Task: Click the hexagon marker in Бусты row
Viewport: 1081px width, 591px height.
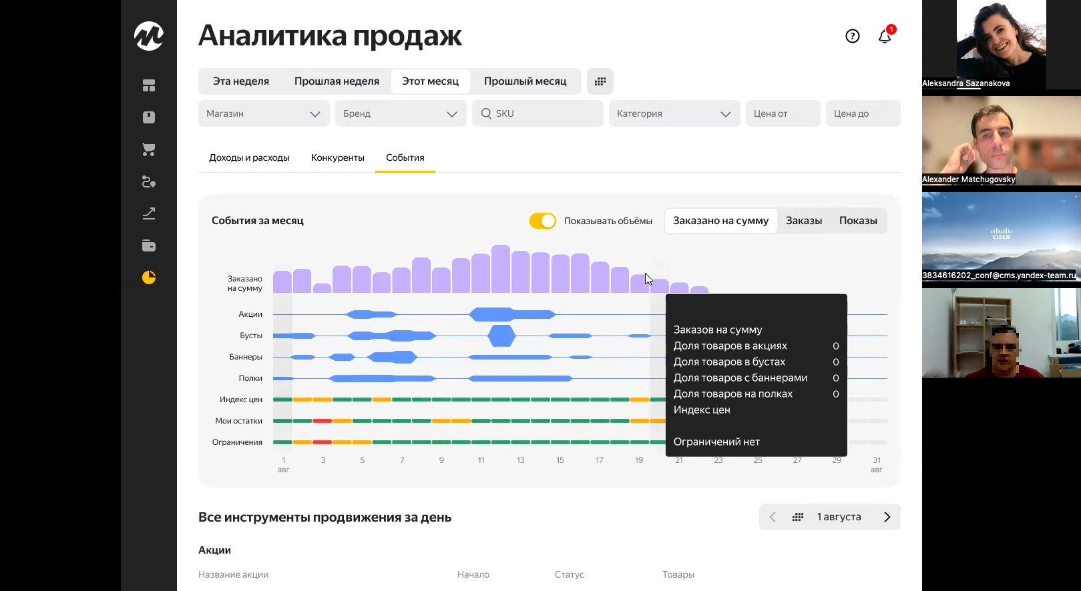Action: coord(502,336)
